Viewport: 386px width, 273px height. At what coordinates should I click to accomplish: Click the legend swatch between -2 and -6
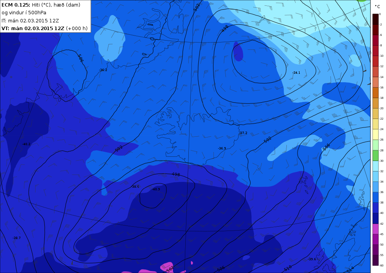[376, 30]
